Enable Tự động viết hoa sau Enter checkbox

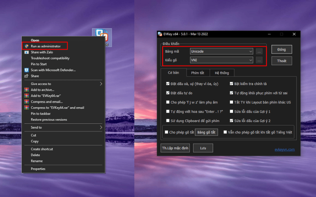[x=167, y=112]
